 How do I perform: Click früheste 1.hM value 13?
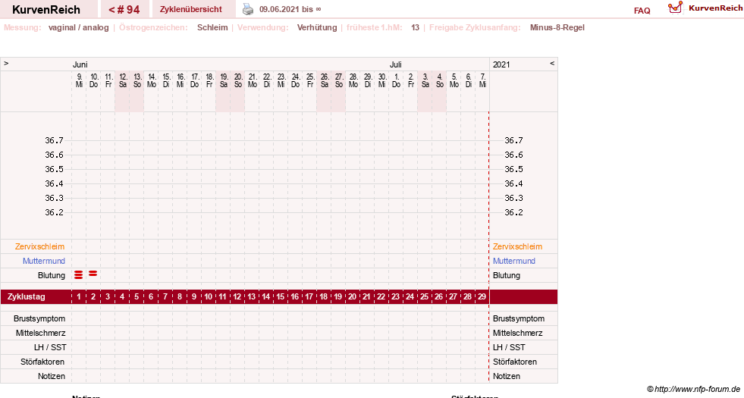tap(415, 27)
